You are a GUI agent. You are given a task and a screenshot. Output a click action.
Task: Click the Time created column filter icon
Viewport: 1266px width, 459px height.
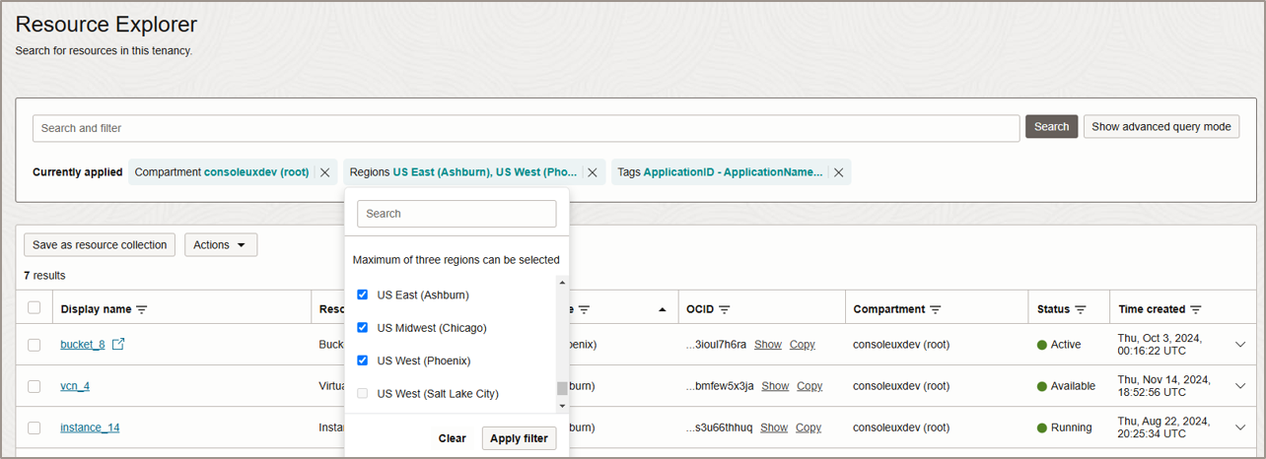coord(1195,309)
